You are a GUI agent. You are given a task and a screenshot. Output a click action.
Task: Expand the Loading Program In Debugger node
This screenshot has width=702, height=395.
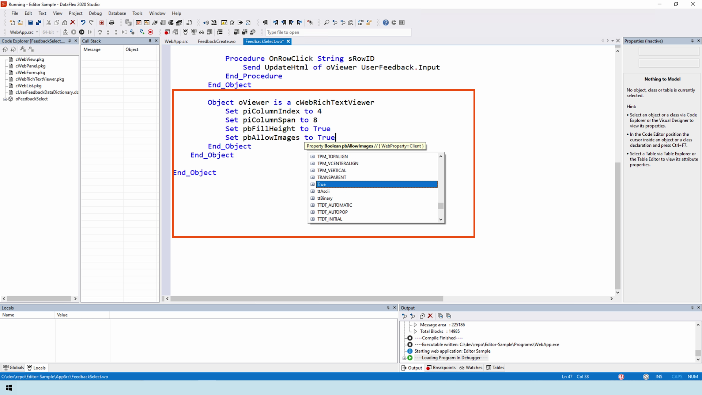click(404, 358)
